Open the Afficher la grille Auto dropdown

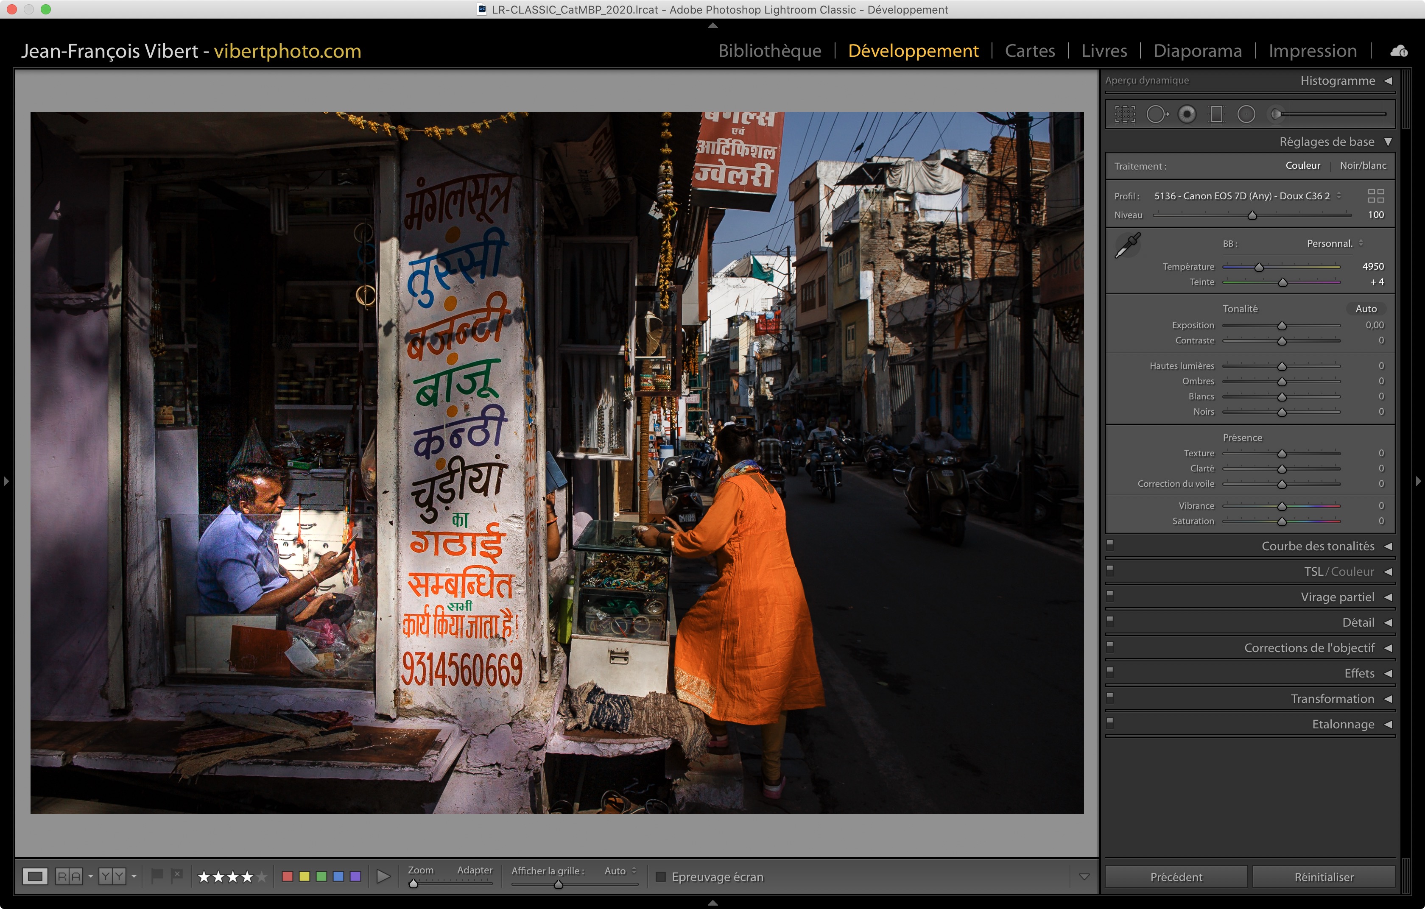(620, 870)
